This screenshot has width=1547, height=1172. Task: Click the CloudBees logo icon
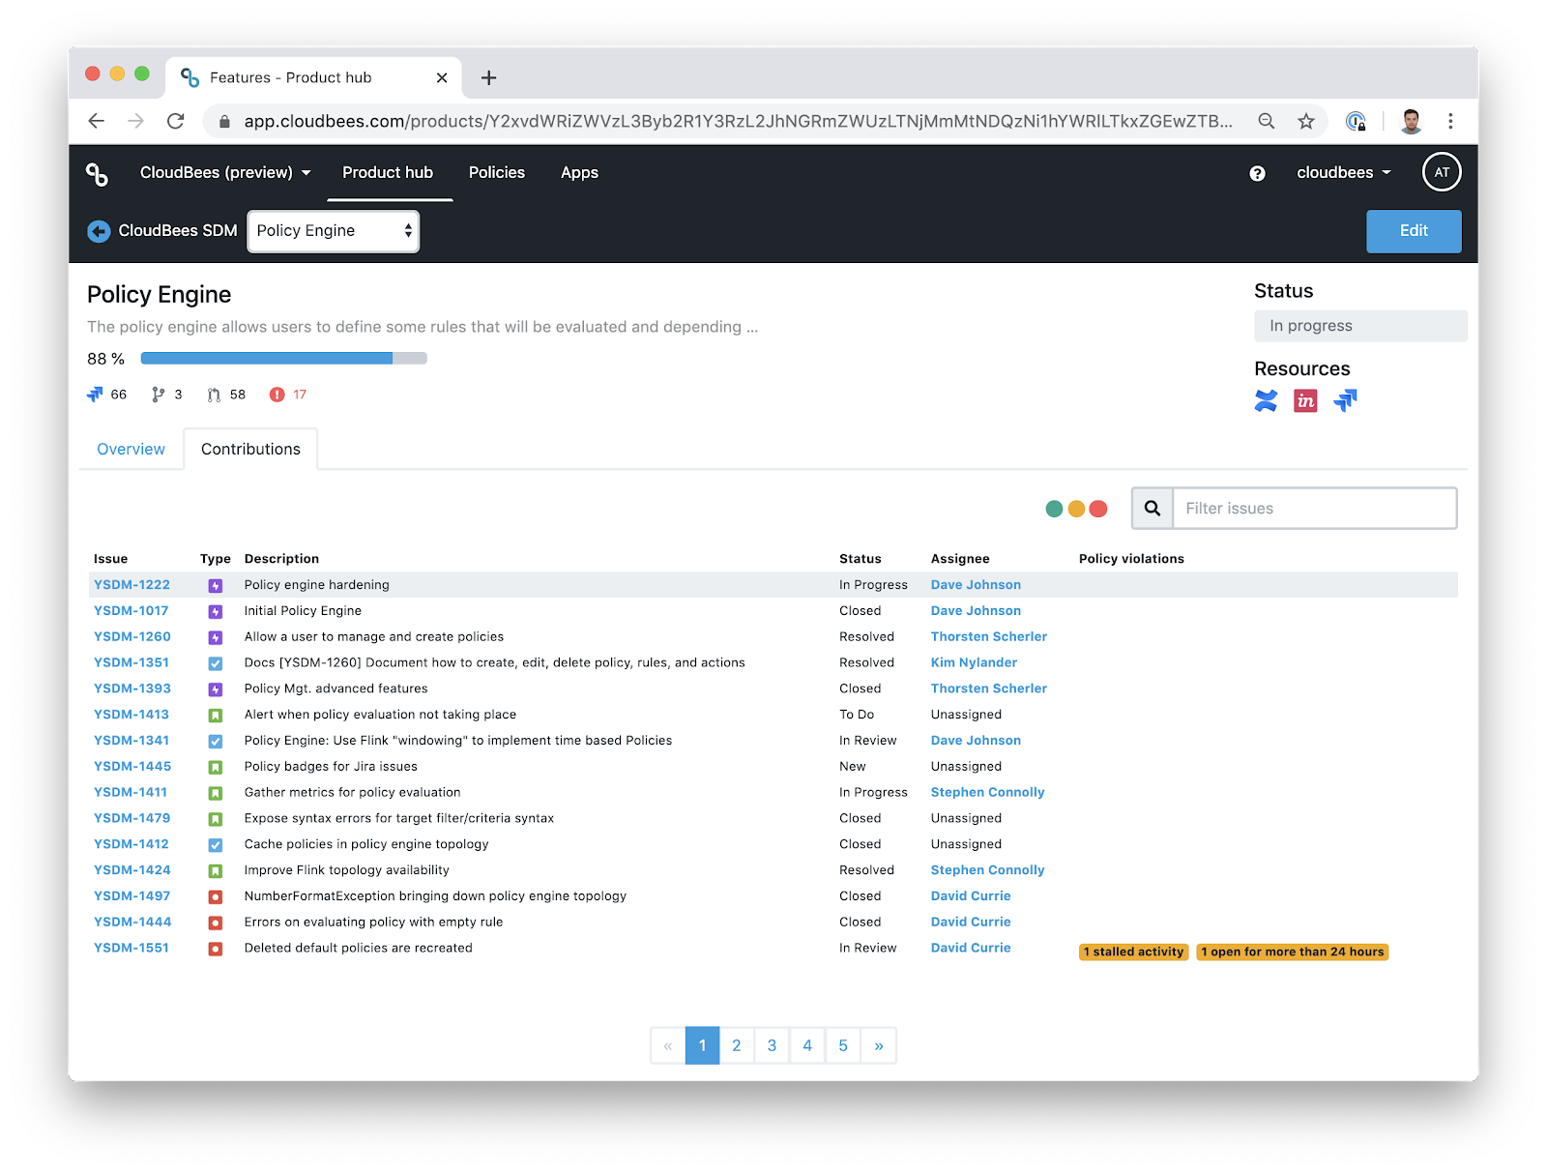pyautogui.click(x=97, y=173)
